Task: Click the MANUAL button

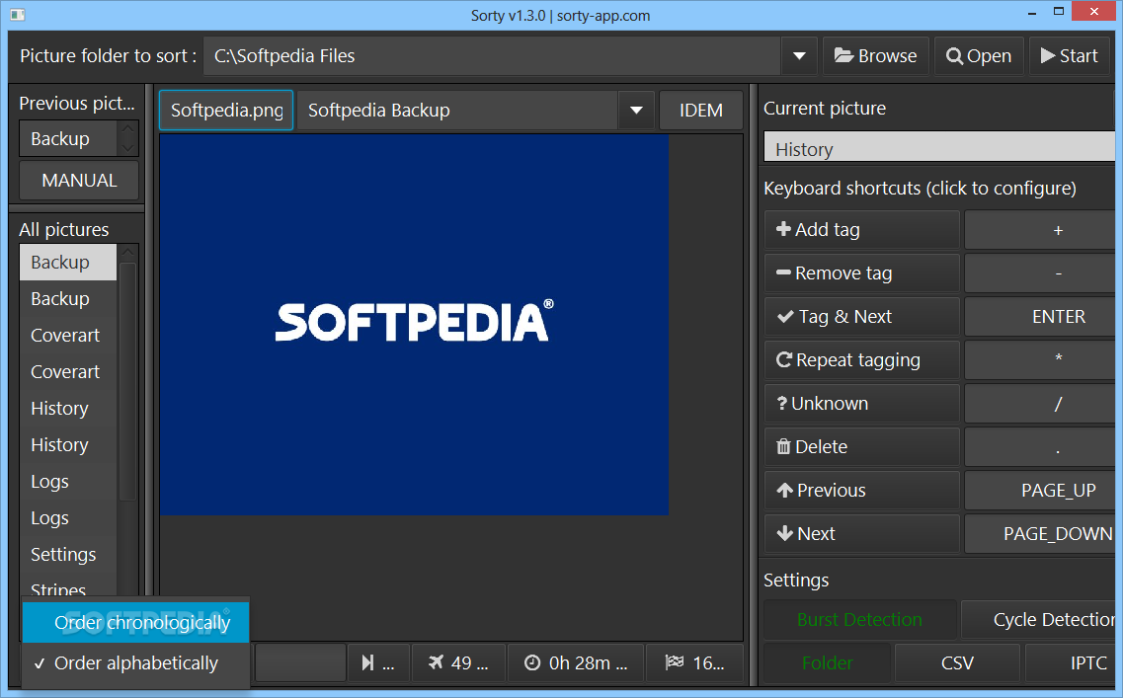Action: point(79,181)
